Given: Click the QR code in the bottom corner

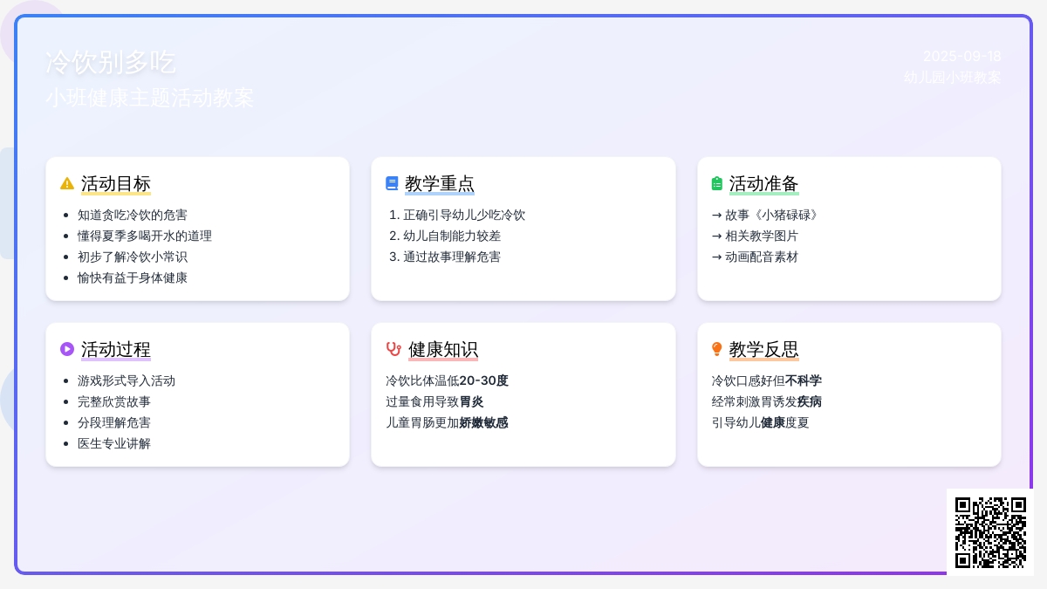Looking at the screenshot, I should click(990, 531).
